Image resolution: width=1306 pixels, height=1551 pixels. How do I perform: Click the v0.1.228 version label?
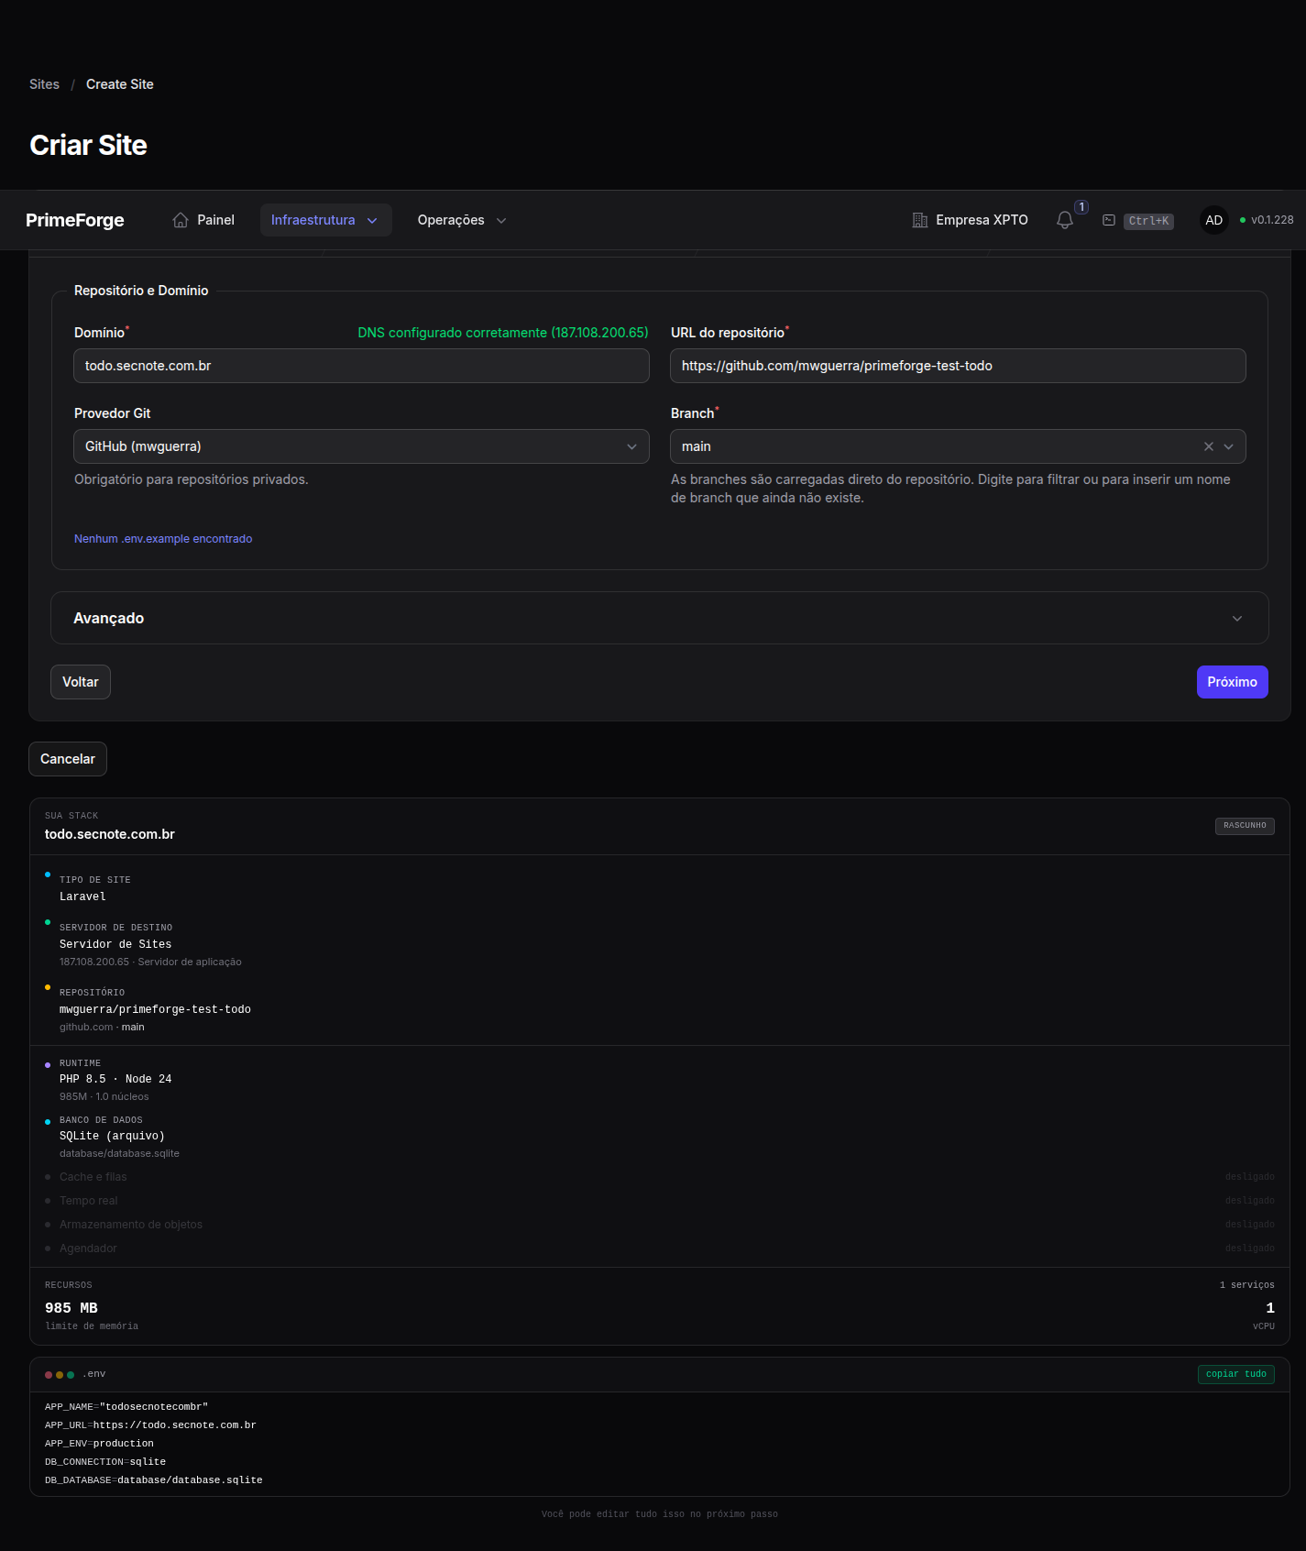1272,220
